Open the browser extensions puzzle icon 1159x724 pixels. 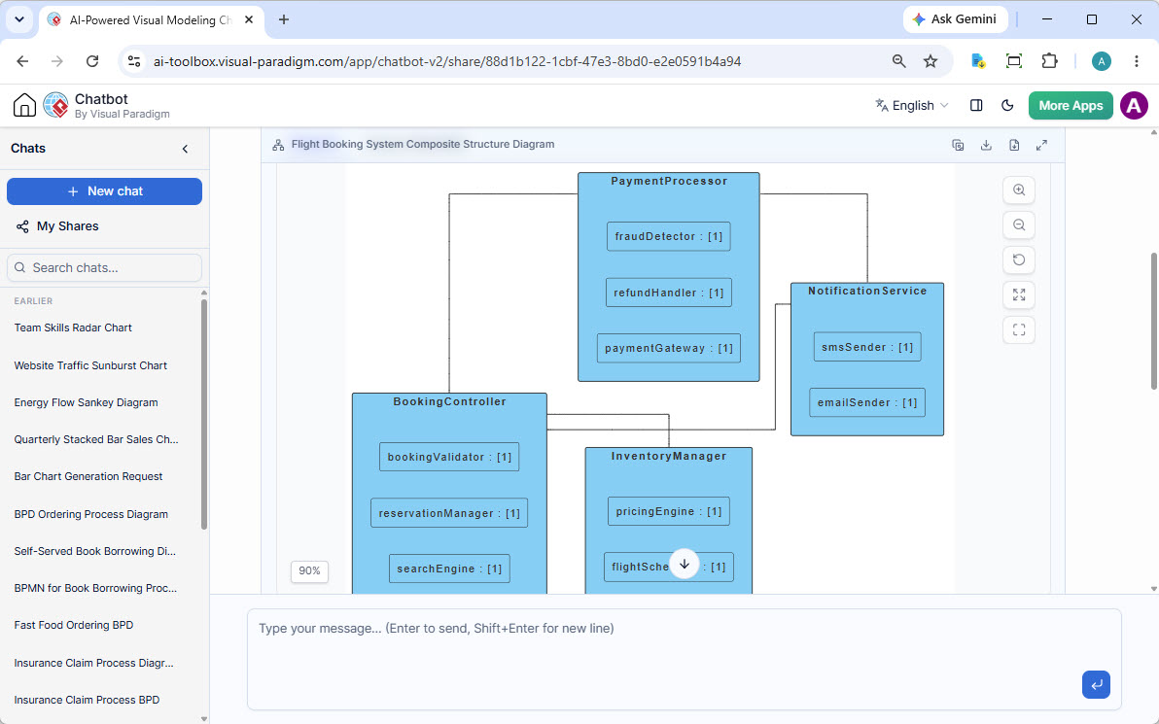tap(1049, 61)
